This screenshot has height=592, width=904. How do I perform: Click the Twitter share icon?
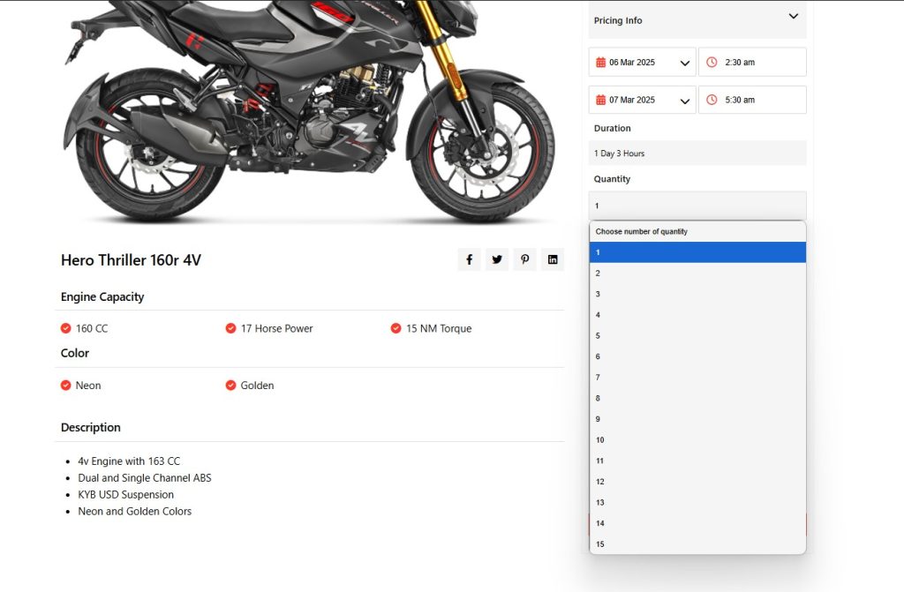tap(497, 259)
